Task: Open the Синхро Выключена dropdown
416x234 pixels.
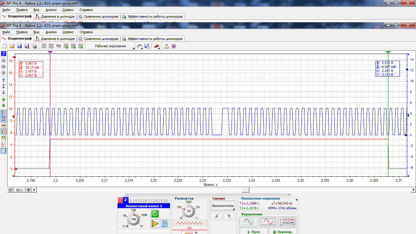Action: [223, 206]
